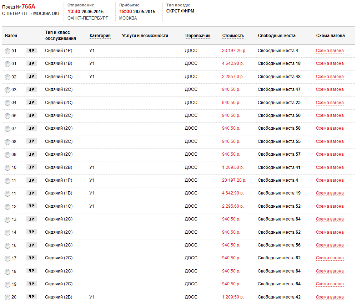Click the ЭР badge next to wagon 07
Image resolution: width=357 pixels, height=306 pixels.
31,128
